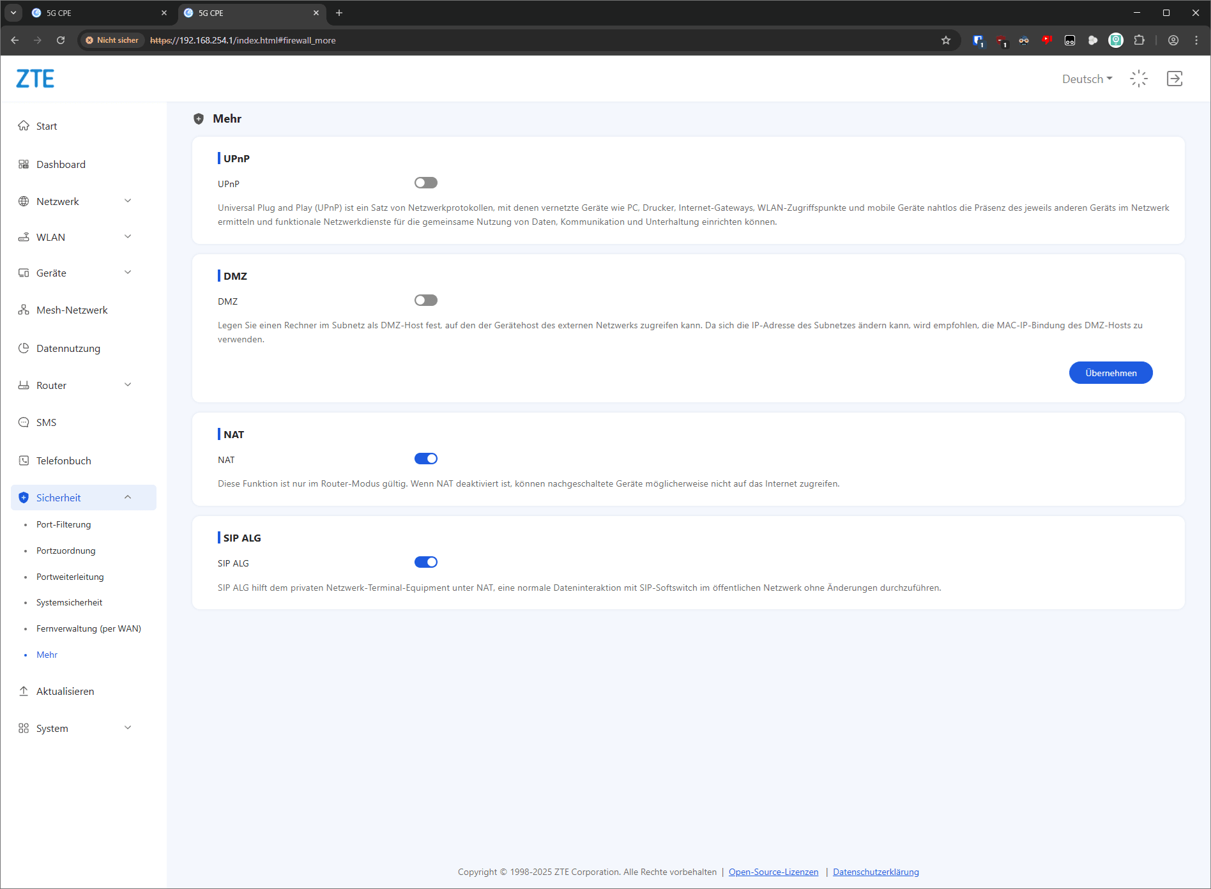Open the SMS page in sidebar
Screen dimensions: 1211x889
point(46,422)
